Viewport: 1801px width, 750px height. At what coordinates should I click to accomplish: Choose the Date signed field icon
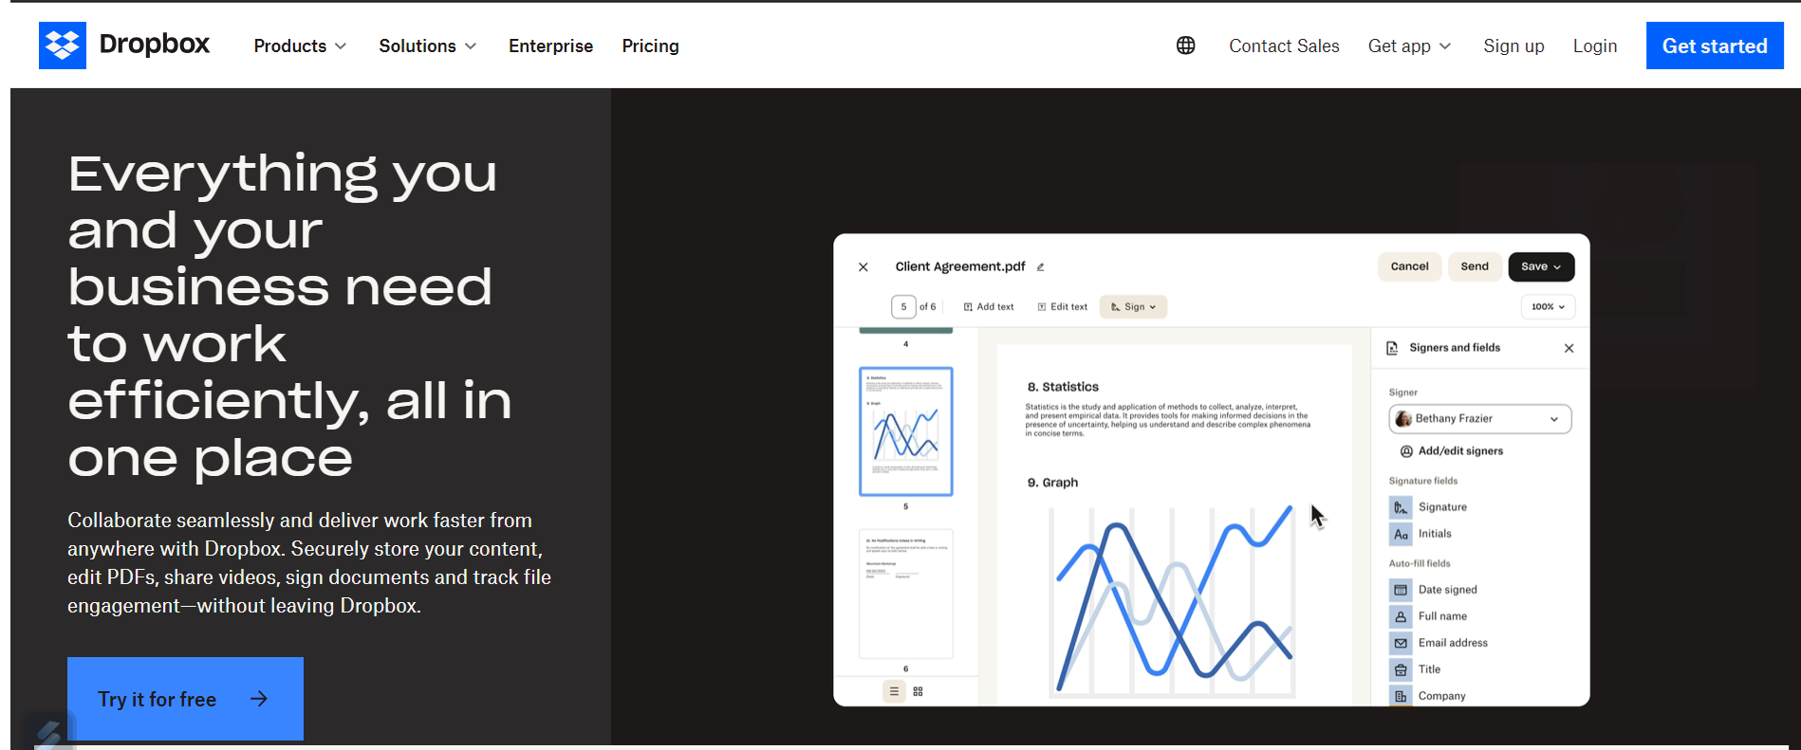click(x=1401, y=590)
